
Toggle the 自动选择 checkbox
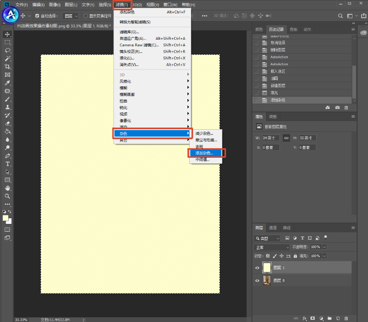tap(37, 16)
